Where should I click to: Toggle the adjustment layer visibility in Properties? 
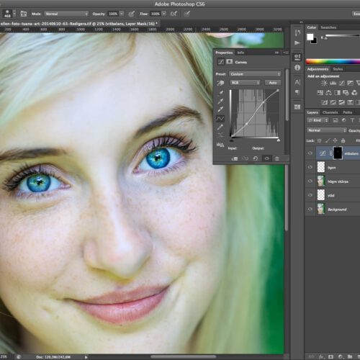266,158
